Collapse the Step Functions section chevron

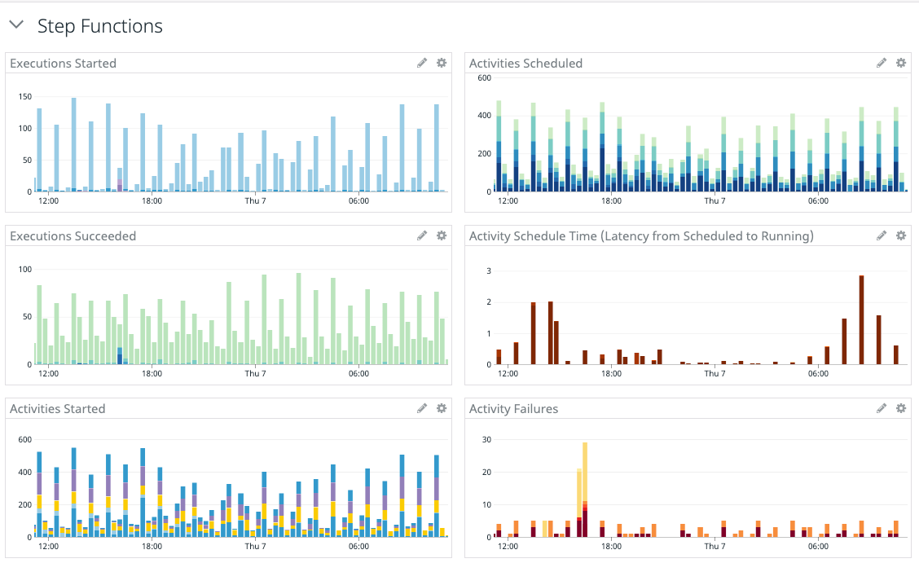pos(16,24)
